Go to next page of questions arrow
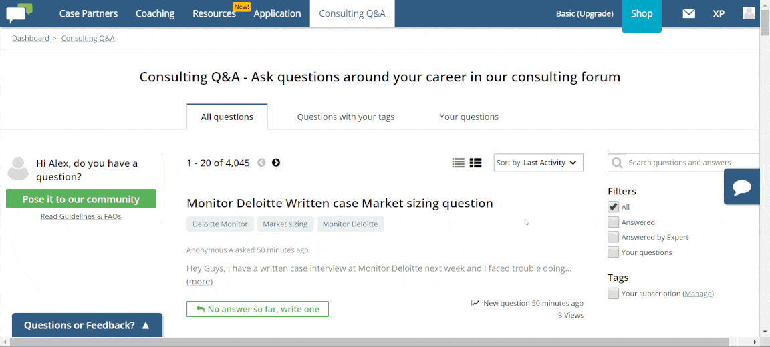 [x=276, y=163]
